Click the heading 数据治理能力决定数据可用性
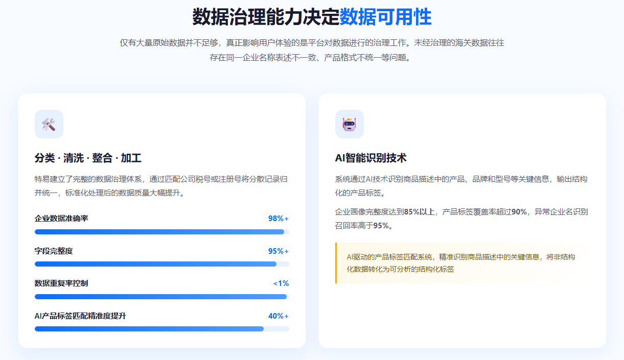The width and height of the screenshot is (624, 360). (312, 17)
